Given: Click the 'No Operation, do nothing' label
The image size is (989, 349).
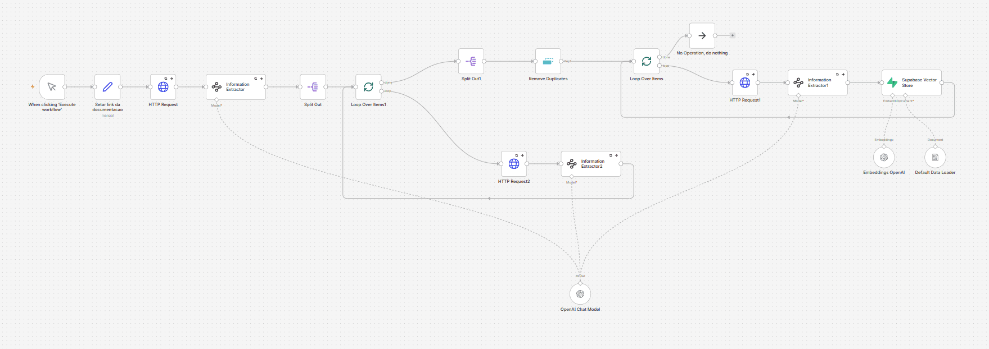Looking at the screenshot, I should pos(702,53).
